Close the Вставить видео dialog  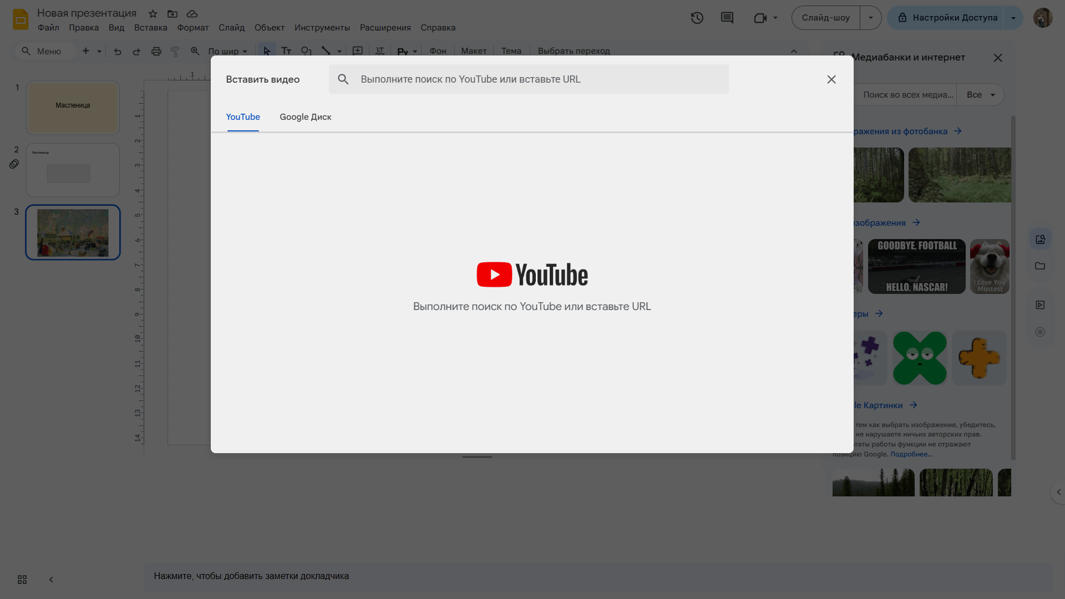[831, 79]
